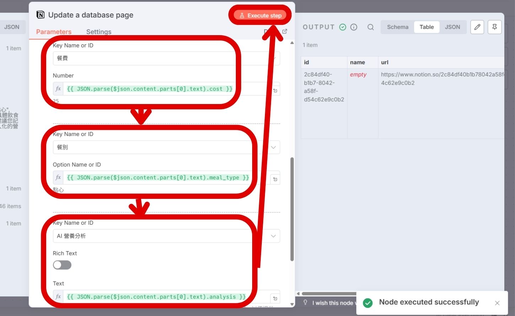Click the Notion node icon in header
This screenshot has width=515, height=316.
coord(40,15)
